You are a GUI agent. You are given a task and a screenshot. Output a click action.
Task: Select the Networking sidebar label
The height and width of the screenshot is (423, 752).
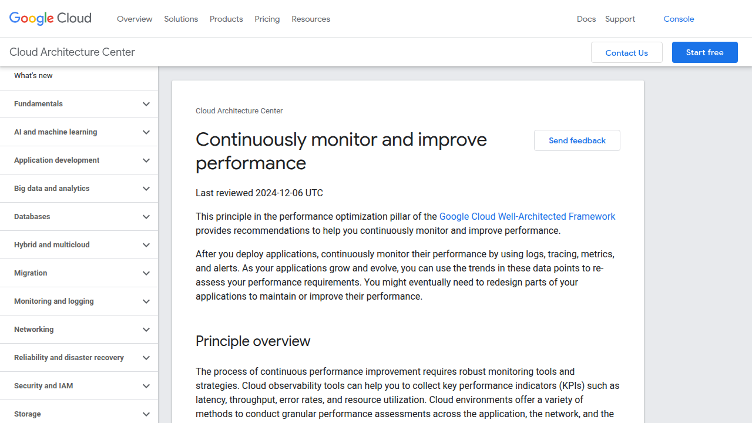coord(34,330)
